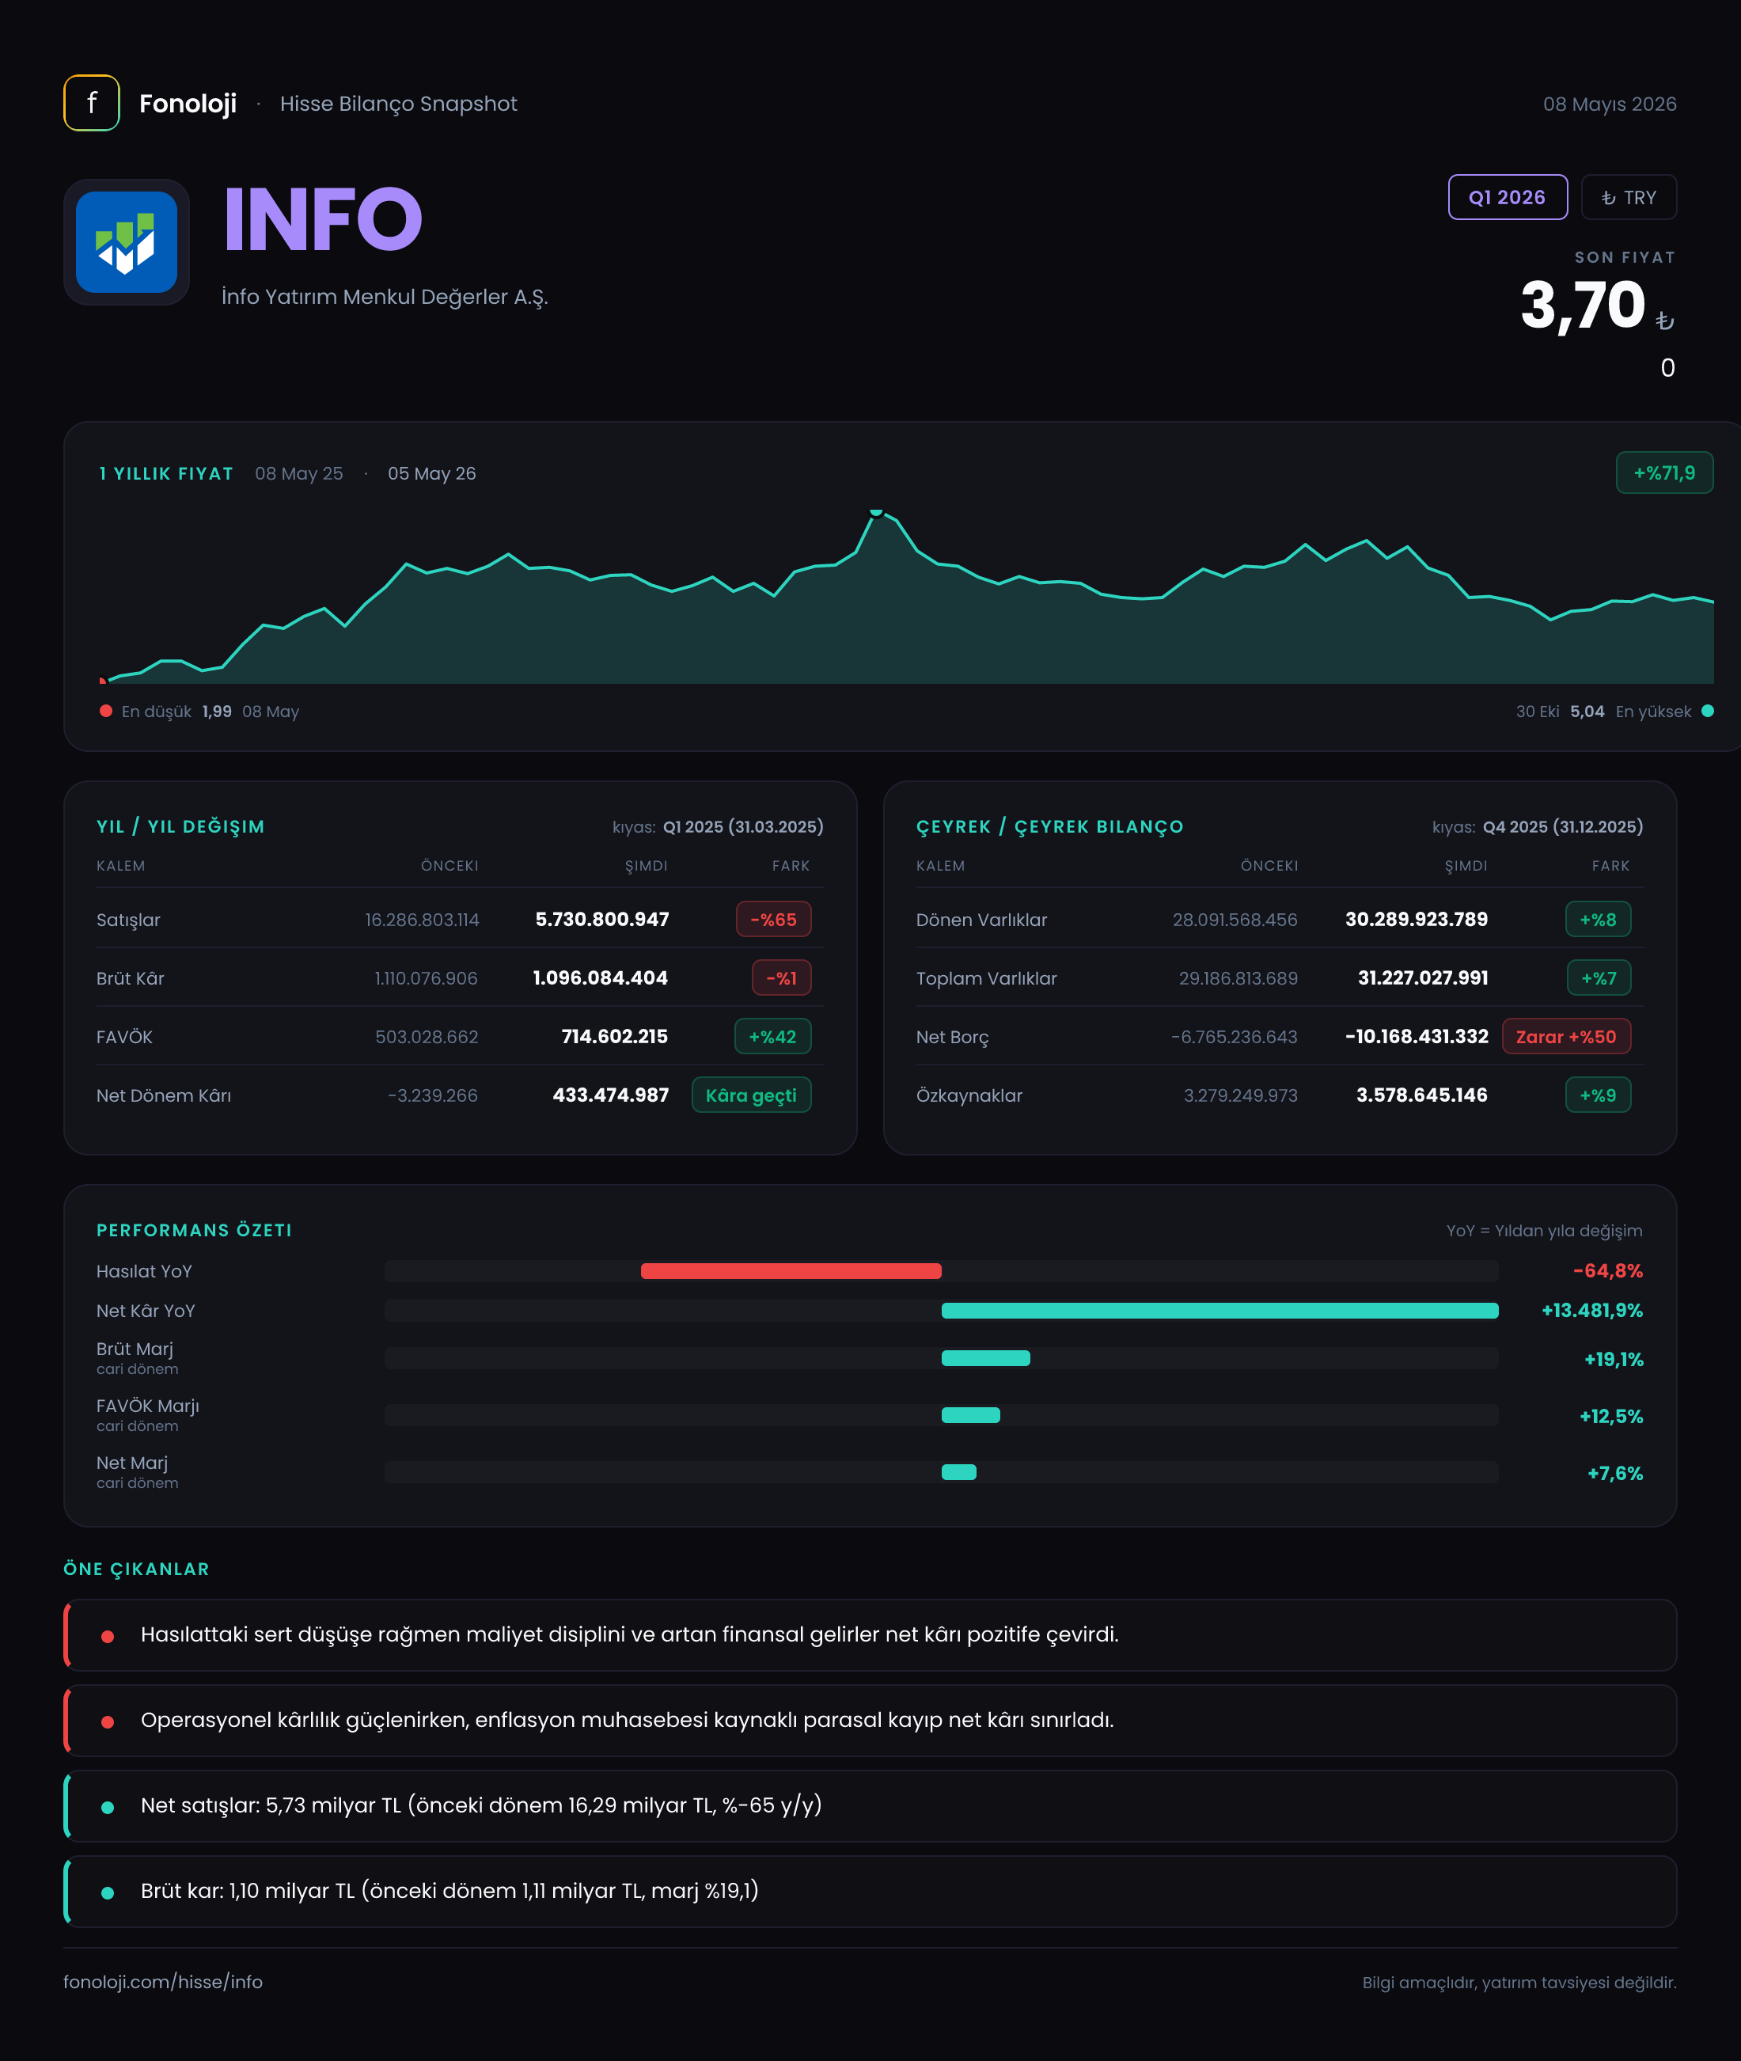Click the "Hisse Bilanço Snapshot" subtitle
Screen dimensions: 1741x2061
(399, 104)
